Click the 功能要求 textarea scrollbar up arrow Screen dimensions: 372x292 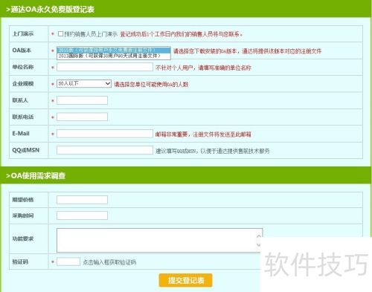point(259,236)
